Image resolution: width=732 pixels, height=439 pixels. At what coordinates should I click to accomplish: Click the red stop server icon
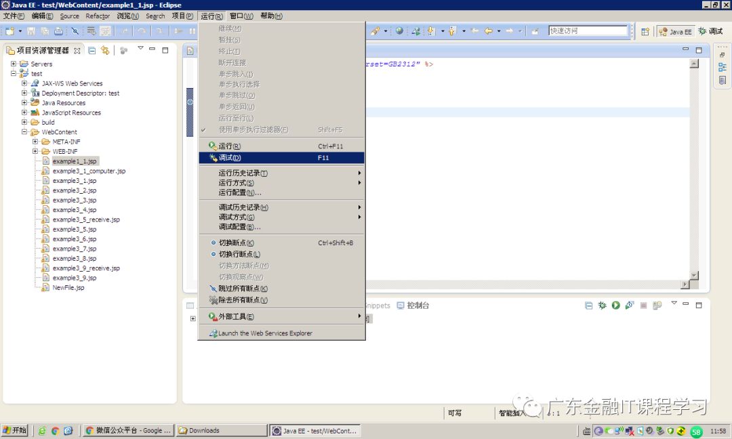click(x=643, y=306)
